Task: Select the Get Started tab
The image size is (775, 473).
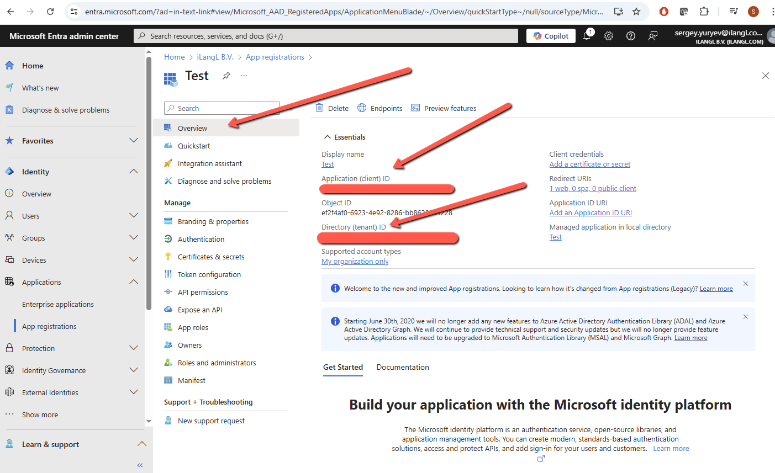Action: point(343,367)
